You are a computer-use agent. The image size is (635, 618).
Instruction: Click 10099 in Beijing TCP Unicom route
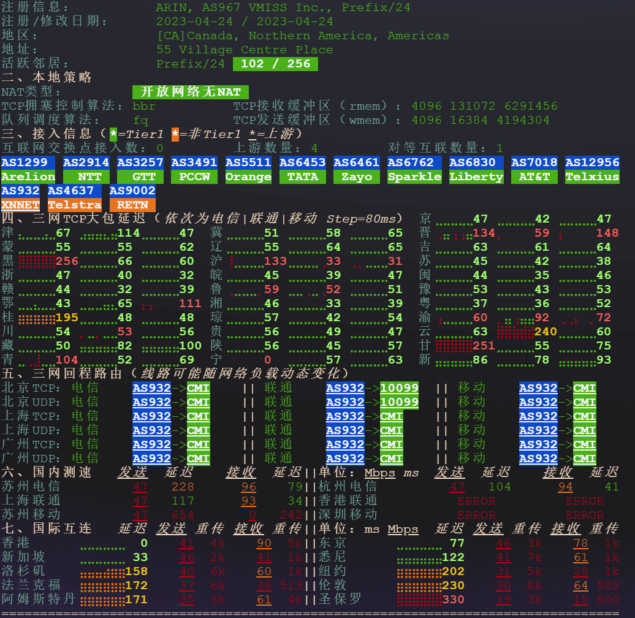pyautogui.click(x=399, y=388)
